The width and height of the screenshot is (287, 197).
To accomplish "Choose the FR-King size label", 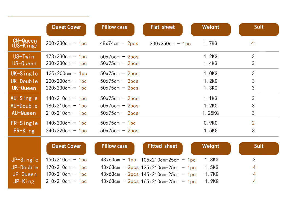I will (x=24, y=131).
